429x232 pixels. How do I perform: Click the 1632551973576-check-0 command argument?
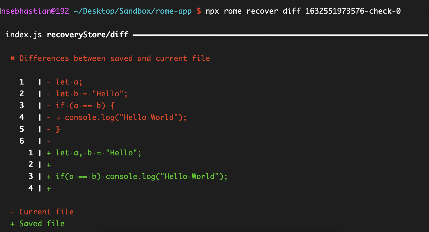click(x=353, y=12)
